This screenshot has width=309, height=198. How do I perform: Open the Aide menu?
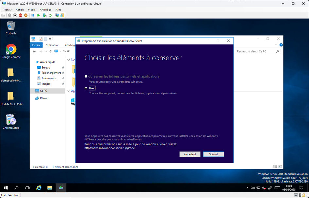point(58,10)
